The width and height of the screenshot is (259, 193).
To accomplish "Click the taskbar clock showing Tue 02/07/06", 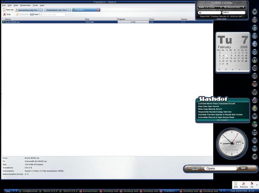I will tap(242, 191).
